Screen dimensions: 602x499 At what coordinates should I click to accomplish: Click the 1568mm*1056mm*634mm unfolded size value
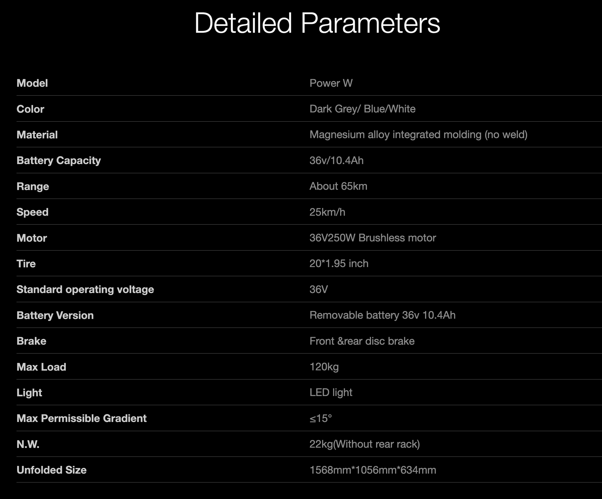[373, 470]
